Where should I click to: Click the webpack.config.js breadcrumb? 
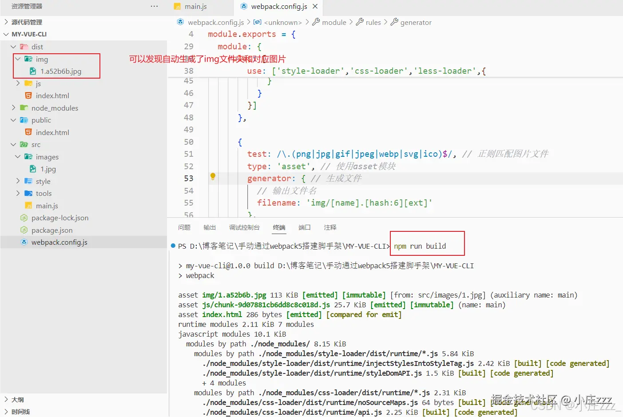click(x=216, y=22)
